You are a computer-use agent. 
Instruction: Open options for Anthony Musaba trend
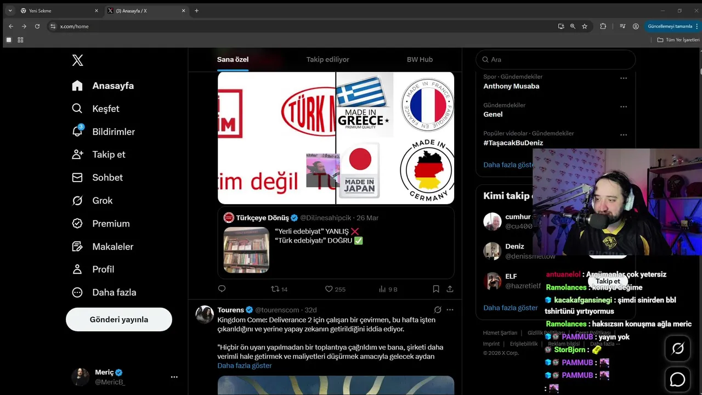coord(624,78)
